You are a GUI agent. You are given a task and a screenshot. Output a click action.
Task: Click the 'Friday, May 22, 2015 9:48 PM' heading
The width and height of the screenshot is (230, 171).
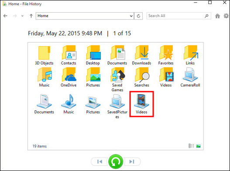tap(65, 33)
